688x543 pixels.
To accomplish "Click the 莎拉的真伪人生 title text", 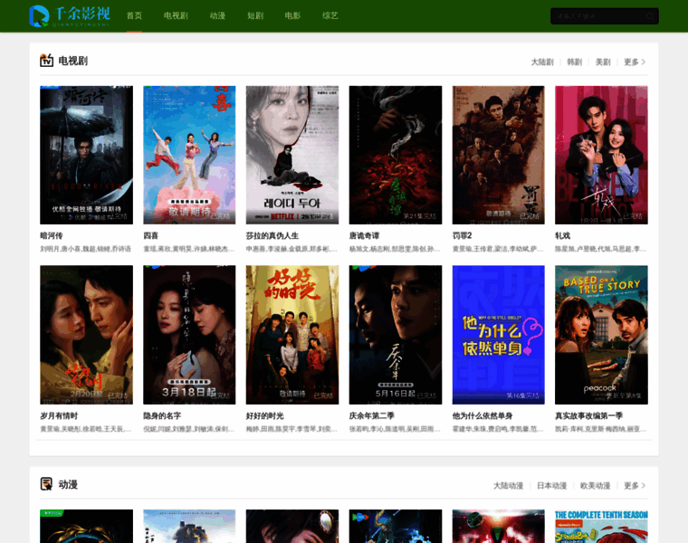I will tap(272, 236).
